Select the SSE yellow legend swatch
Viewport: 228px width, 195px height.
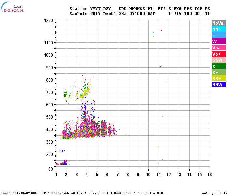(219, 79)
